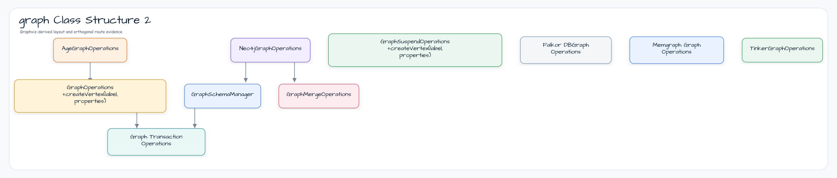Click arrowhead from GraphSchemaManager to Graph Transaction Operations

[195, 126]
